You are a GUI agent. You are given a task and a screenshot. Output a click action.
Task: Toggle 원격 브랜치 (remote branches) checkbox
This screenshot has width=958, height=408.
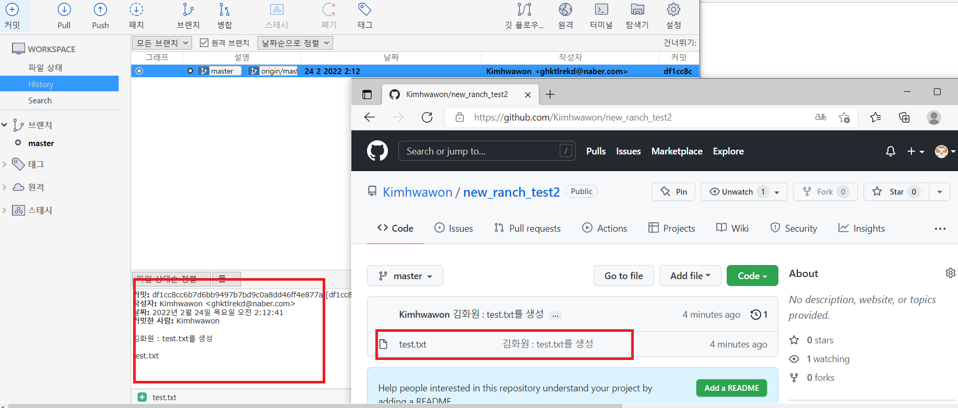204,43
